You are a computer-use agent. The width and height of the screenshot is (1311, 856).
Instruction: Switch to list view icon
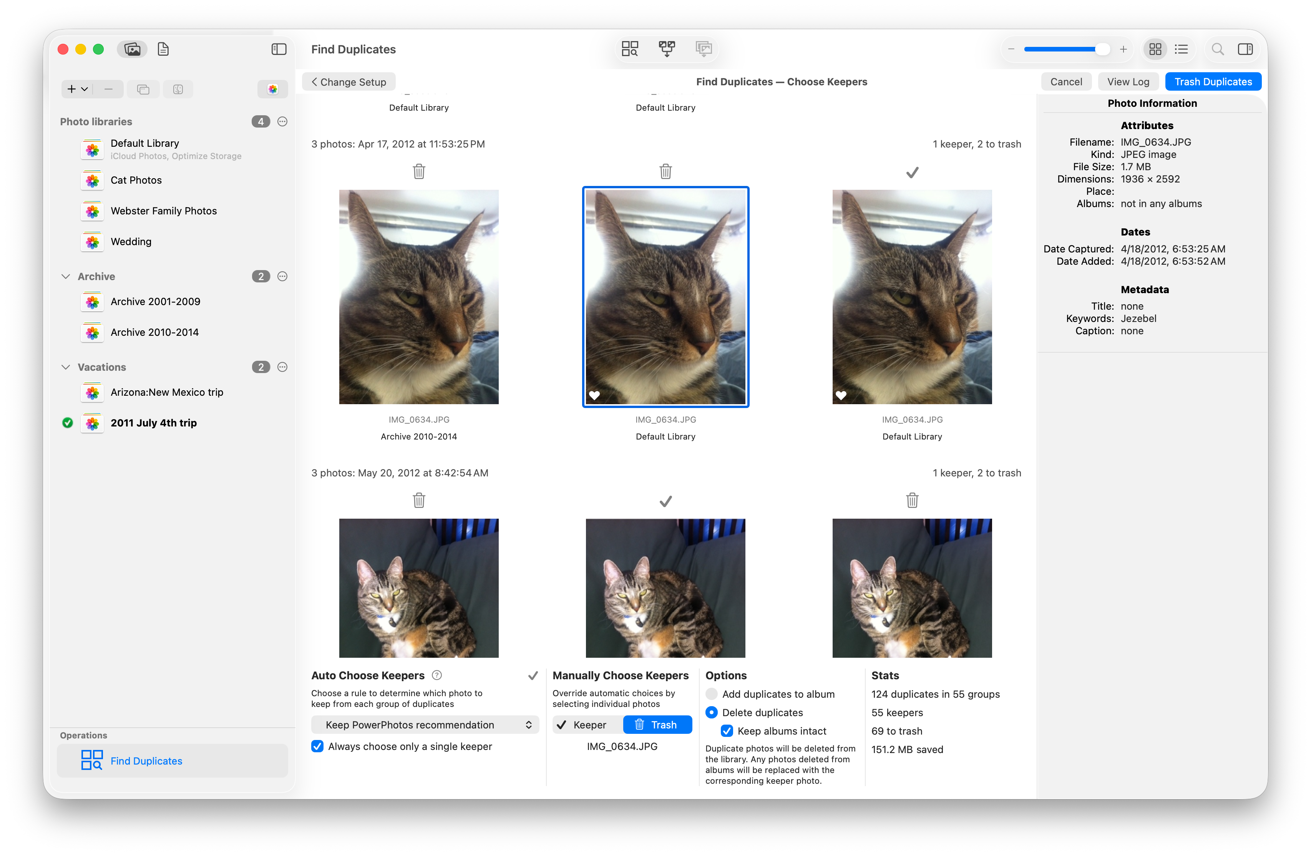tap(1181, 49)
